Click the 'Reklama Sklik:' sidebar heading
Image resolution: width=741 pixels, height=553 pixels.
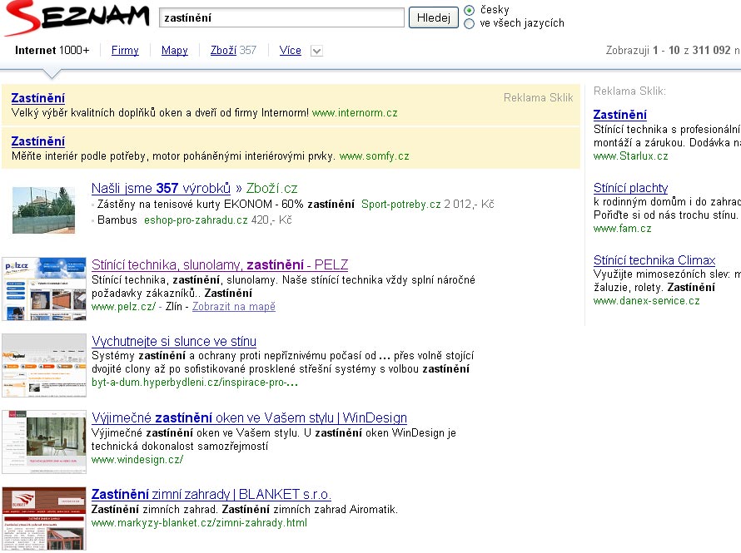[629, 91]
